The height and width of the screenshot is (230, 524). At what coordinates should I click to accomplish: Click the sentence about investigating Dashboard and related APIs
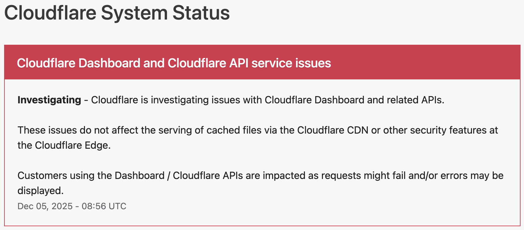click(268, 100)
